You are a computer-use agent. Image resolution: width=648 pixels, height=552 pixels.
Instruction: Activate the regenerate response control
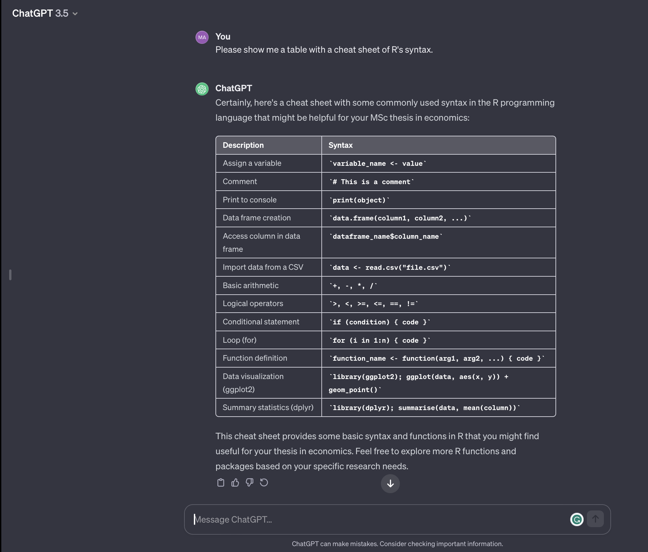tap(264, 483)
